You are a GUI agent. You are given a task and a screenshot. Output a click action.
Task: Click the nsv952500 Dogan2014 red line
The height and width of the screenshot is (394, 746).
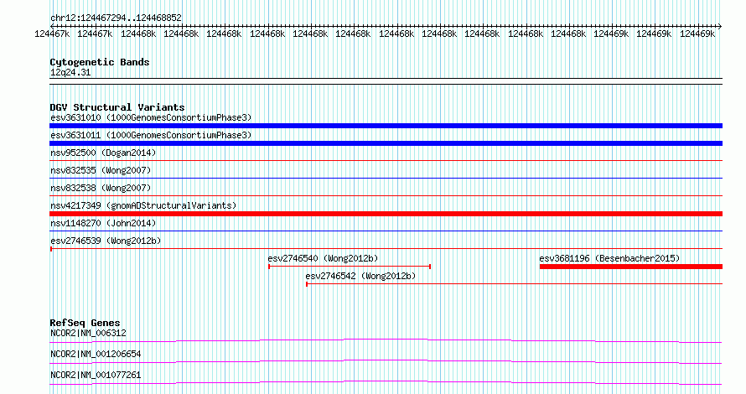[x=386, y=161]
